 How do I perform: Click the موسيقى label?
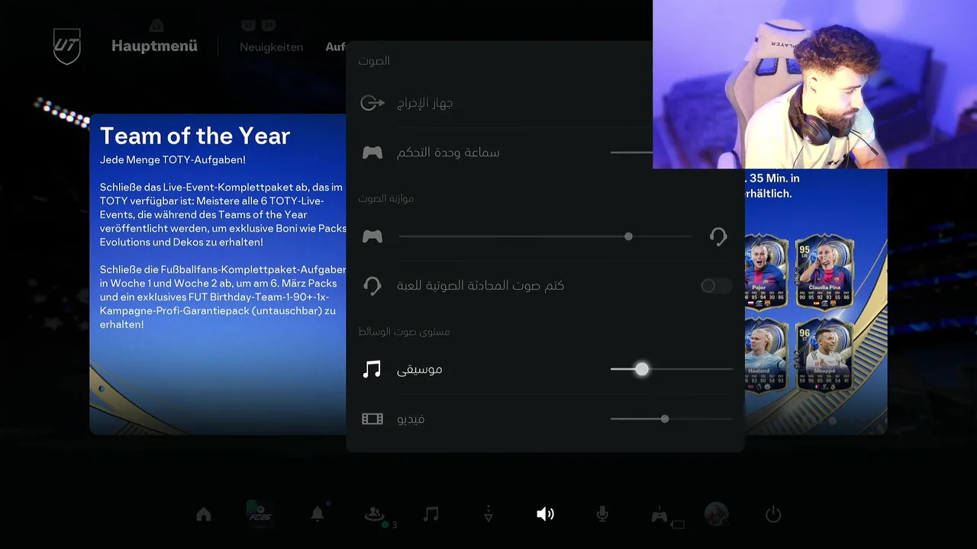(419, 370)
